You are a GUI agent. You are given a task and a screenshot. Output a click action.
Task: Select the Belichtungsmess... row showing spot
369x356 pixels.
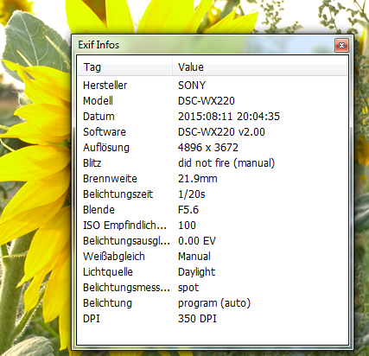(213, 288)
